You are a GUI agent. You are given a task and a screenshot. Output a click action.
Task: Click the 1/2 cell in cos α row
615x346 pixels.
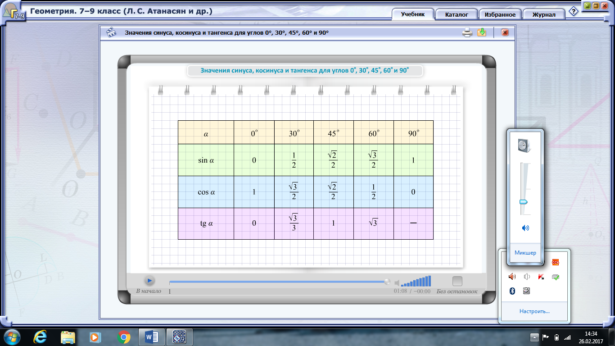(x=373, y=192)
